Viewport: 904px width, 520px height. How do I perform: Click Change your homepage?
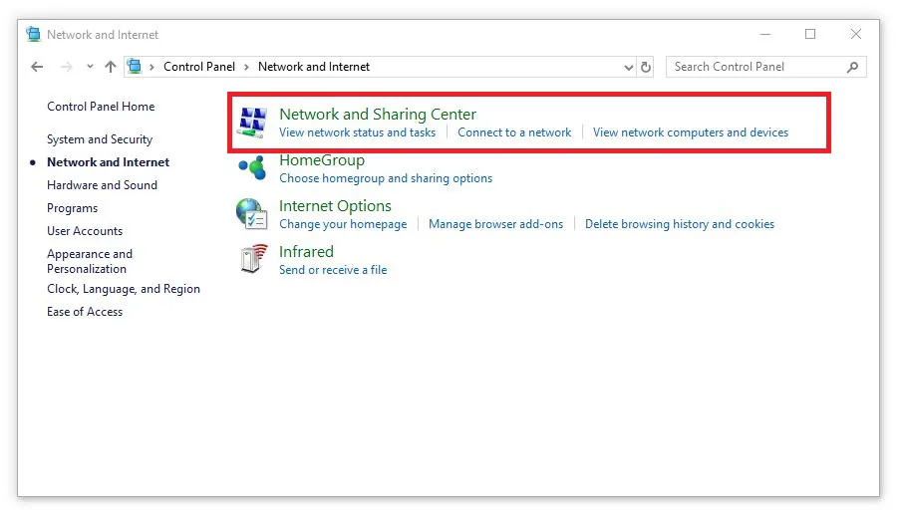(x=343, y=224)
